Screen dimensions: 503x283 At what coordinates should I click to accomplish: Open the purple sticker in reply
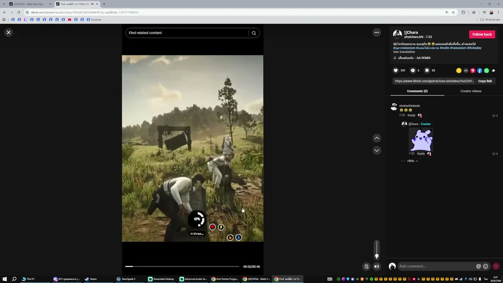pos(421,139)
